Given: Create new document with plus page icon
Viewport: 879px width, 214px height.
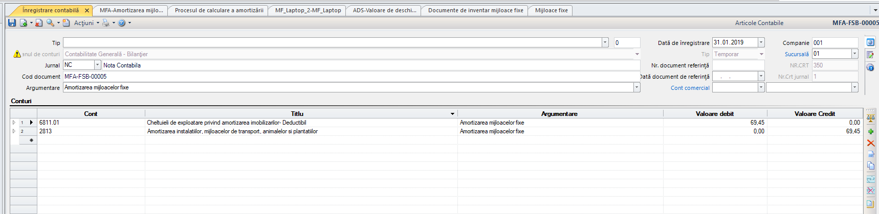Looking at the screenshot, I should click(23, 23).
